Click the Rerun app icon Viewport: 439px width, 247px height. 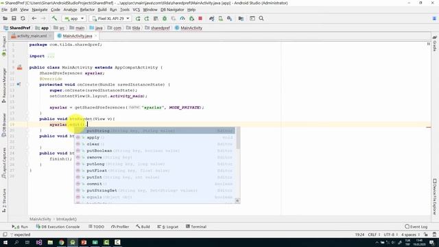click(x=138, y=19)
